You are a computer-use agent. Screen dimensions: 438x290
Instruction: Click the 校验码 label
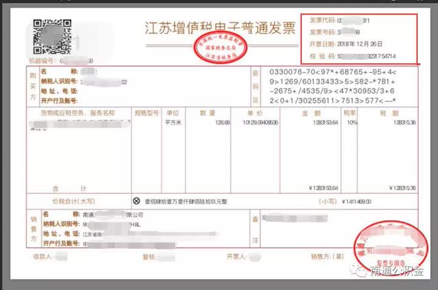point(322,56)
